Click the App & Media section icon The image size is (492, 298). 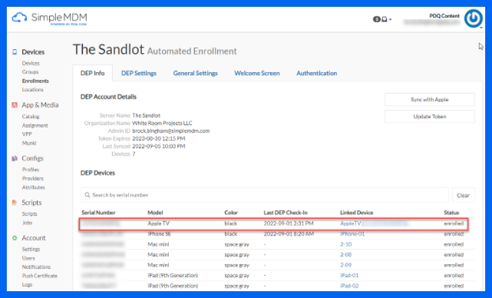pyautogui.click(x=14, y=105)
